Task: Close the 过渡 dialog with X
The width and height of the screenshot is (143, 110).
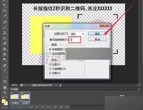Action: point(104,25)
